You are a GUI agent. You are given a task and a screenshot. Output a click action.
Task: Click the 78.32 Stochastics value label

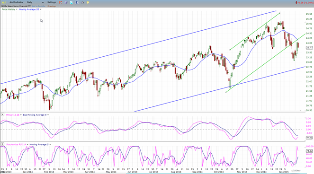coord(309,151)
